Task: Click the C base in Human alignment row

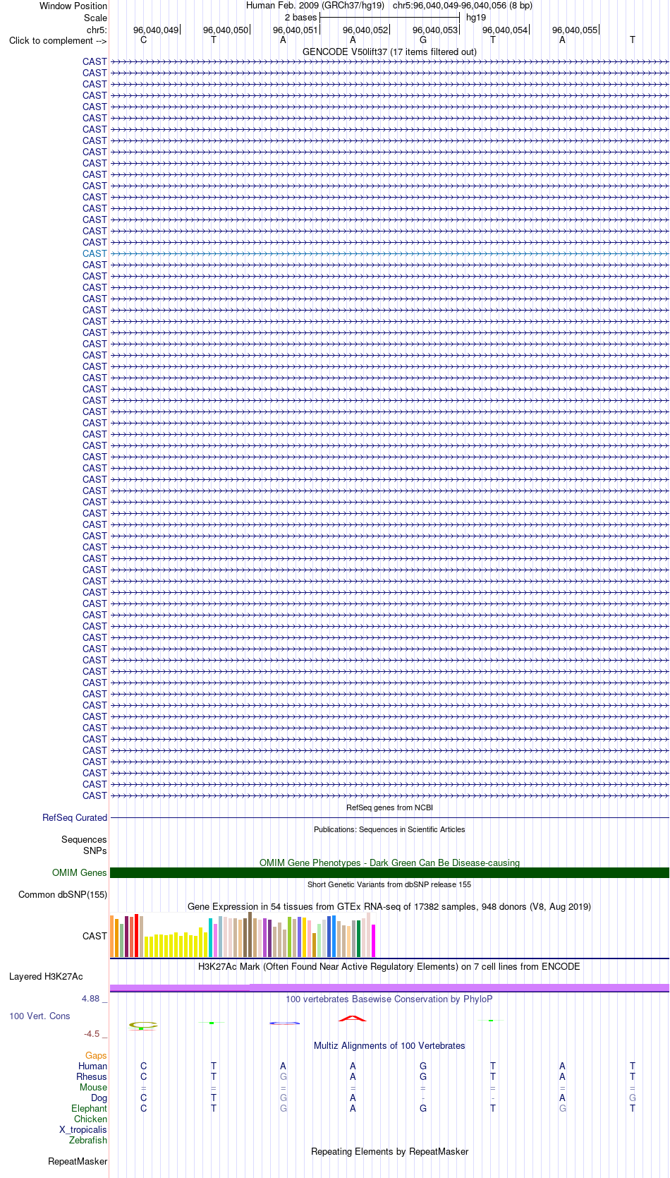Action: pos(144,1066)
